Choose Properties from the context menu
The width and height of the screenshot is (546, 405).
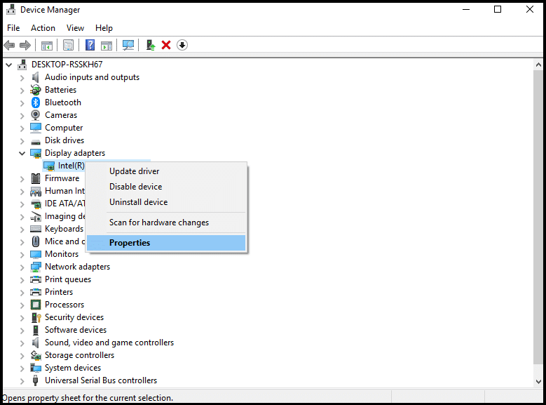pyautogui.click(x=130, y=243)
